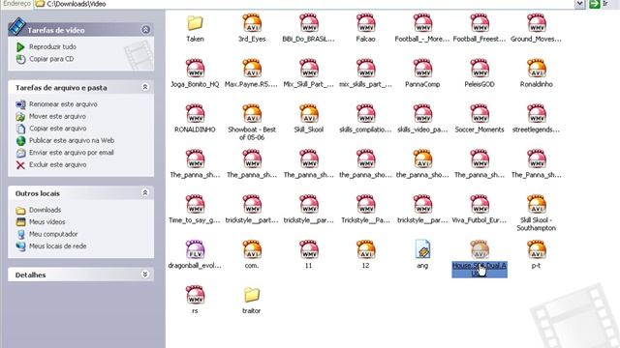Click Excluir este arquivo
This screenshot has width=620, height=348.
pyautogui.click(x=58, y=164)
